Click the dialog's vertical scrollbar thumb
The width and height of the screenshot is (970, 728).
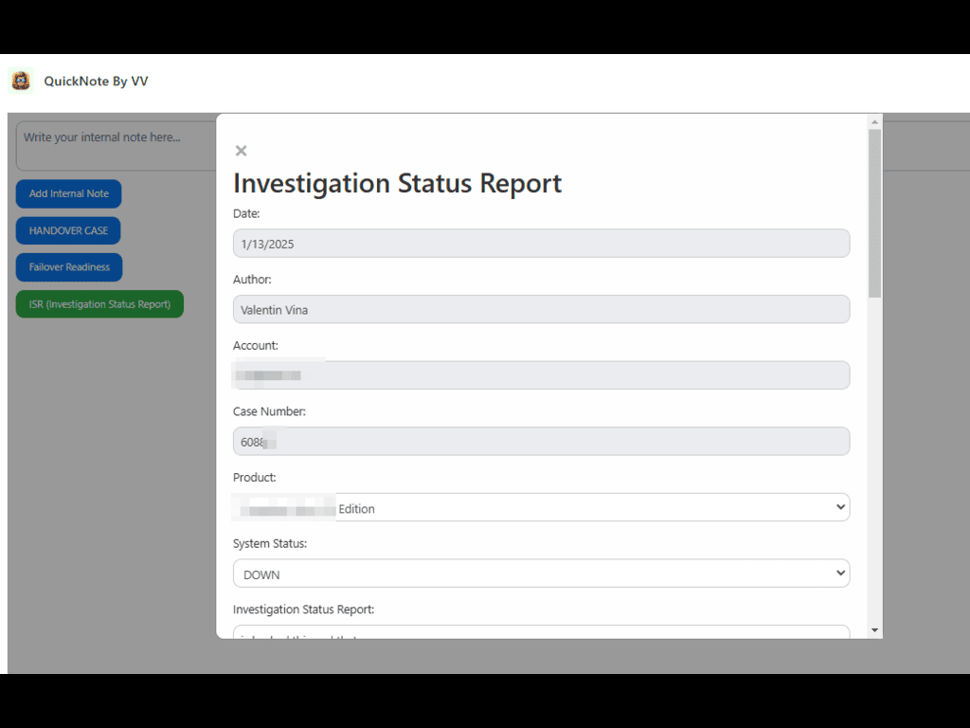pos(874,212)
